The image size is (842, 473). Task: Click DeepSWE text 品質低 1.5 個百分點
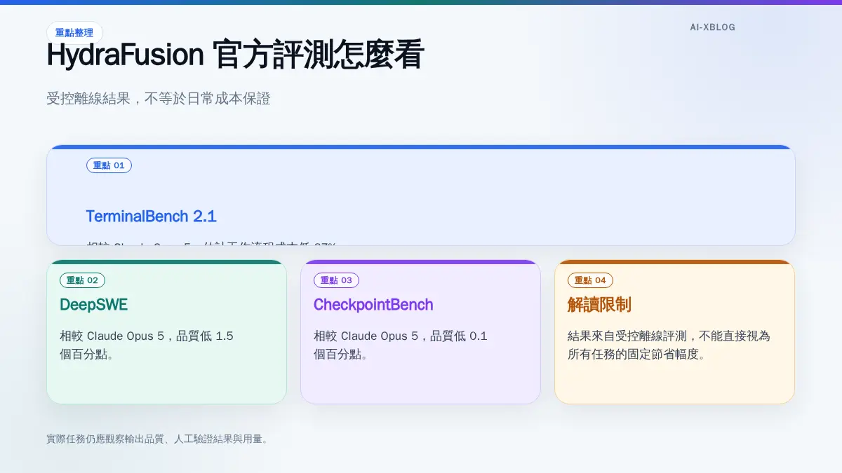(x=146, y=345)
